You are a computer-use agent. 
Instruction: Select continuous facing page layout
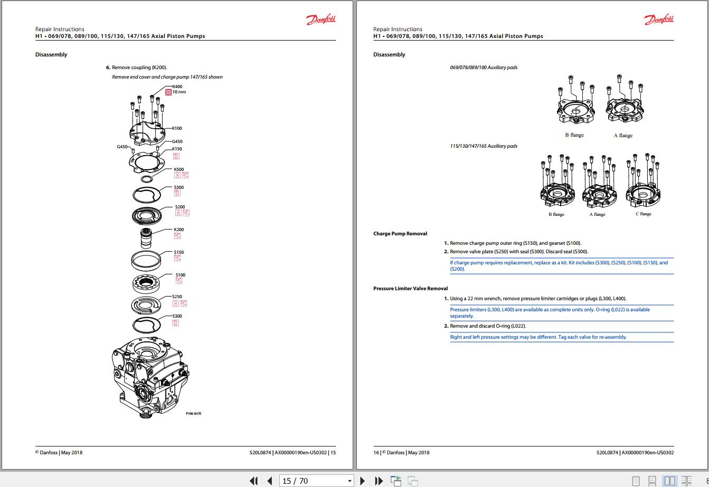(687, 481)
